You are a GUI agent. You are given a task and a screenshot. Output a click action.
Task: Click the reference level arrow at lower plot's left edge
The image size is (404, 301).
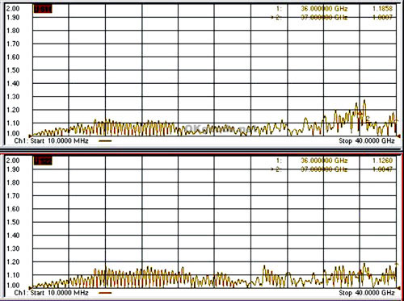tap(30, 287)
